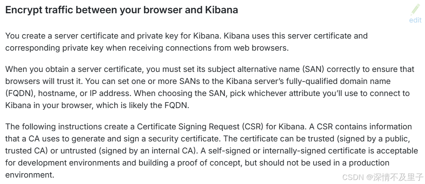Click the green pencil edit icon

click(x=415, y=10)
